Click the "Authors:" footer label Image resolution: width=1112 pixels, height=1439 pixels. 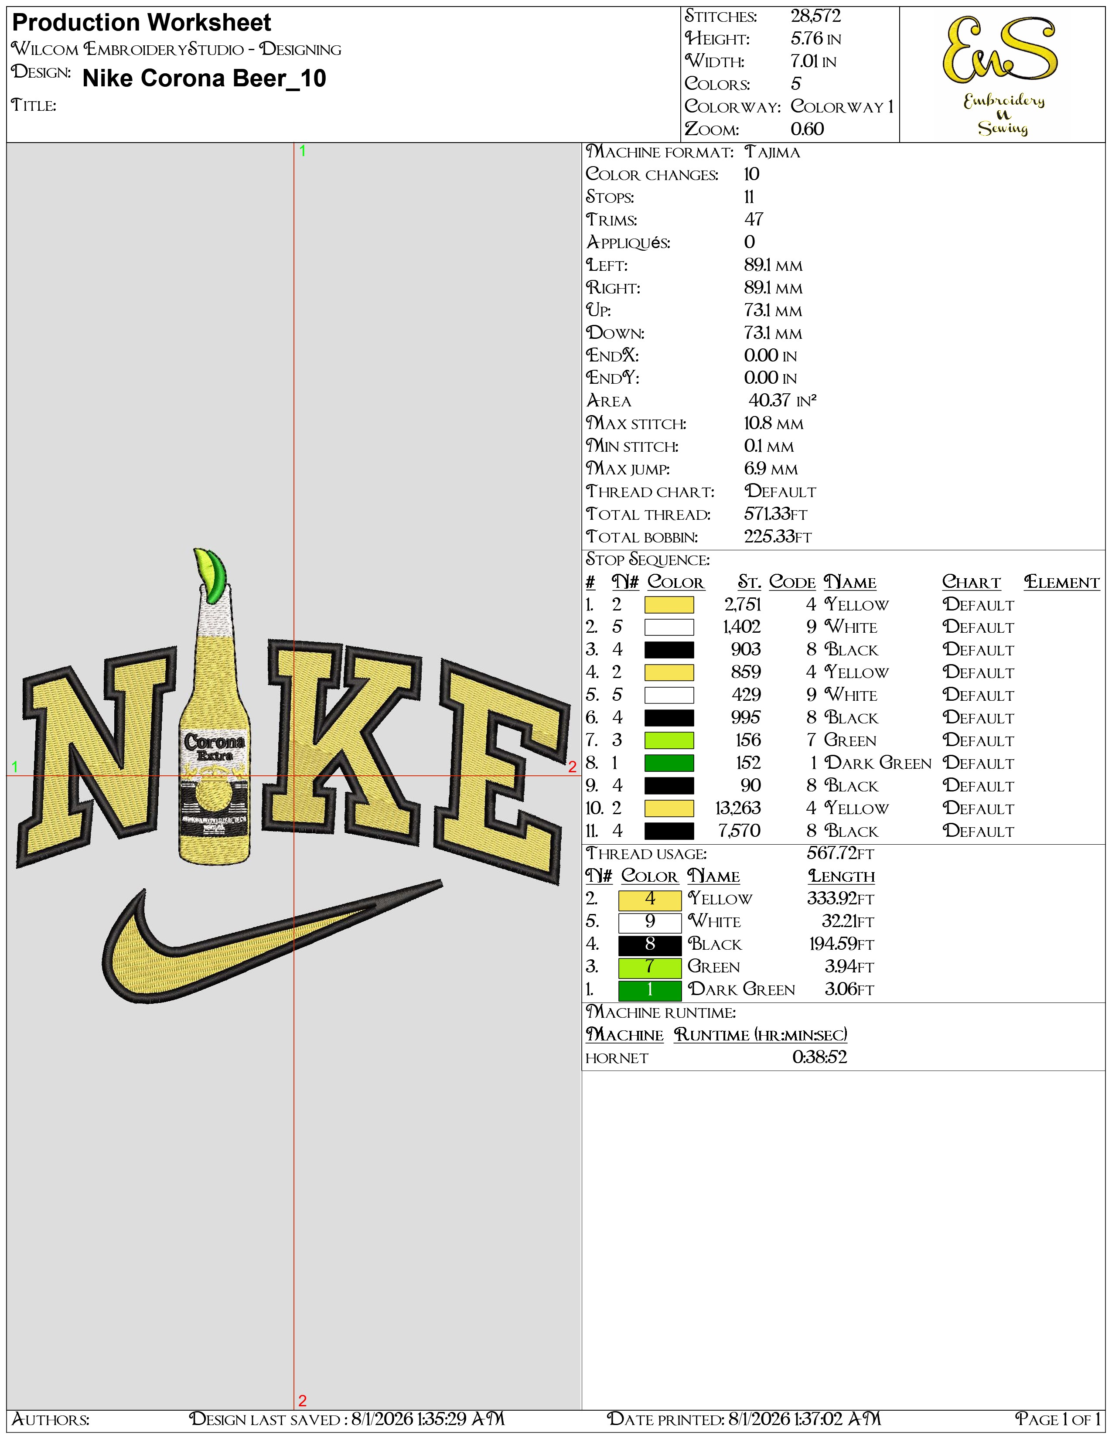click(51, 1419)
